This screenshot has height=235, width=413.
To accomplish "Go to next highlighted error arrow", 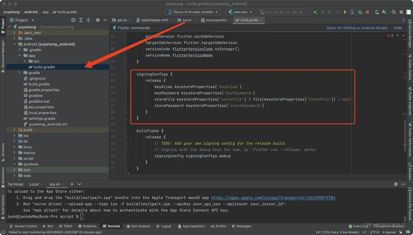I will (x=403, y=35).
